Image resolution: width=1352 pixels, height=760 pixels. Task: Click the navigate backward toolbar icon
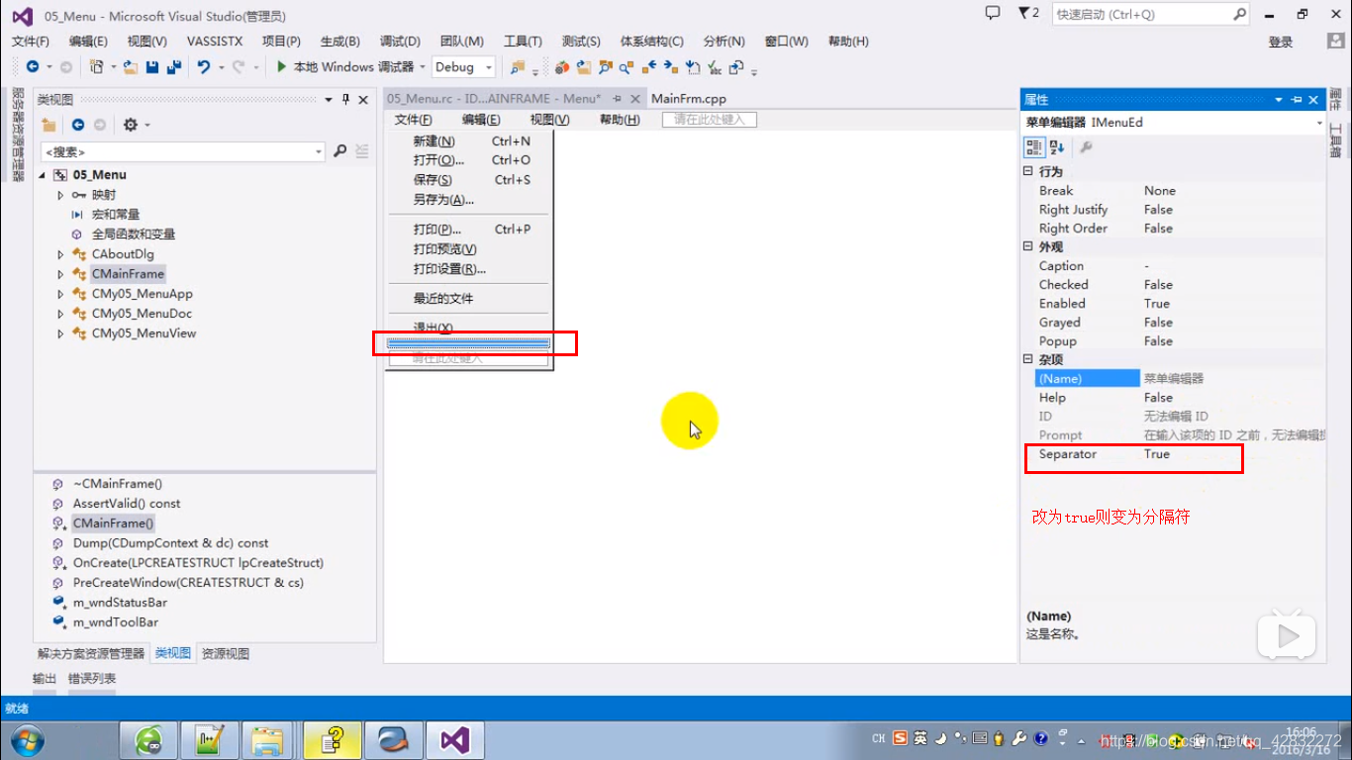33,67
